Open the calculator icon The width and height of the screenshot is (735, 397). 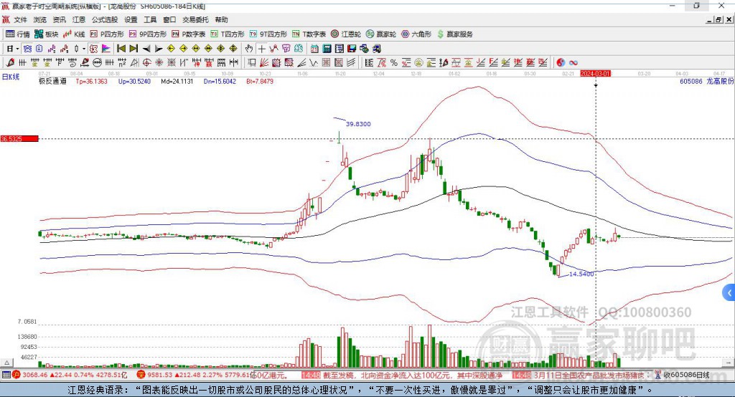pos(327,49)
